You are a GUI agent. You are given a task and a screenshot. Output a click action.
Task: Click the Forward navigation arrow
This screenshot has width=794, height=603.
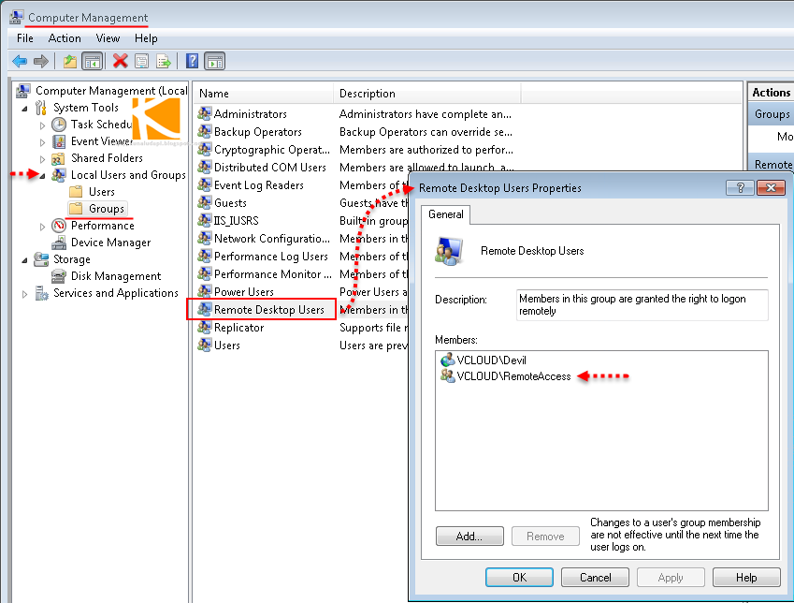pyautogui.click(x=40, y=62)
